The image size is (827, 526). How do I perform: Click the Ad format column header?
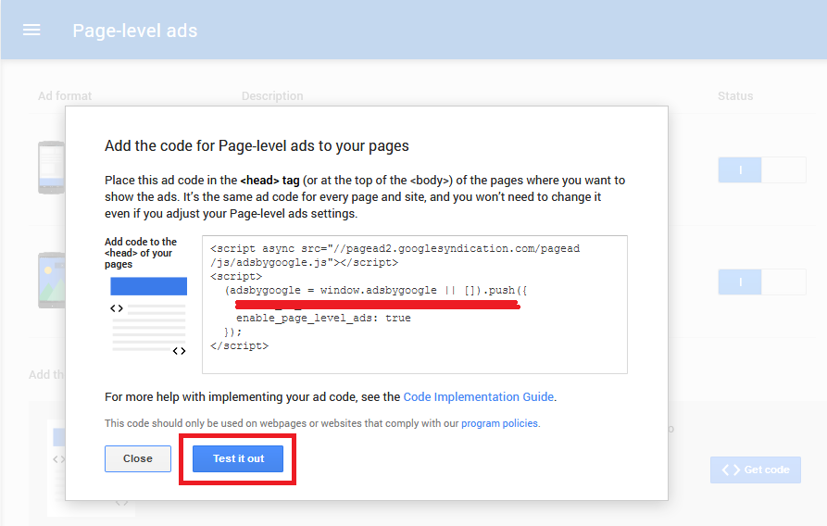(65, 96)
